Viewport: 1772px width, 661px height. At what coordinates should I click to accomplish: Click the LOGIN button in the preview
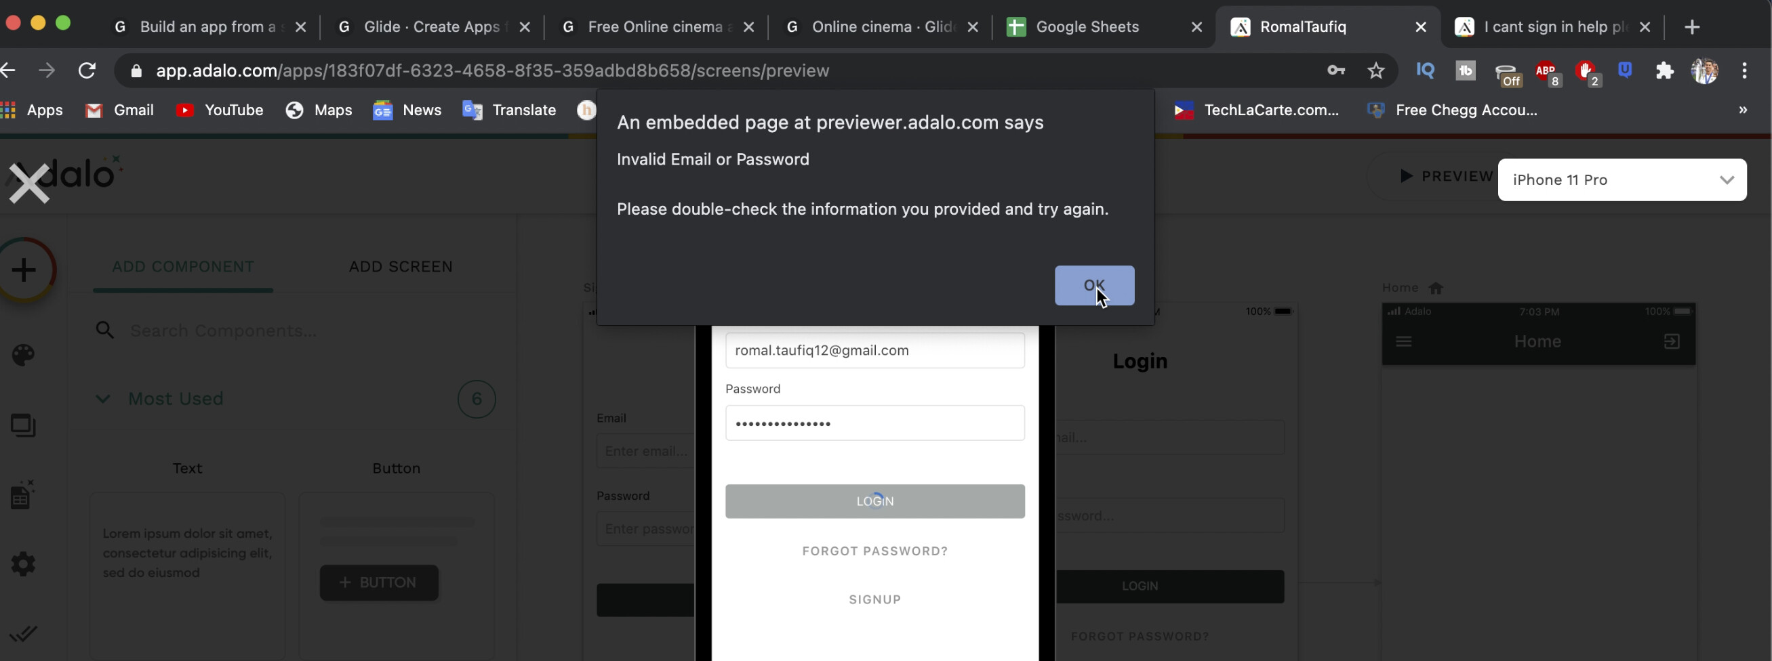point(875,502)
